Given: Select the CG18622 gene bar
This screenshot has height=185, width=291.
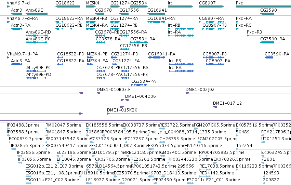Looking at the screenshot, I should pos(68,6).
